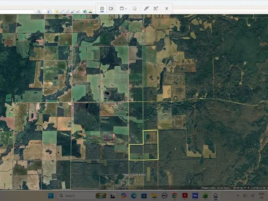Click the scan capture icon in Snipping toolbar

pyautogui.click(x=156, y=9)
